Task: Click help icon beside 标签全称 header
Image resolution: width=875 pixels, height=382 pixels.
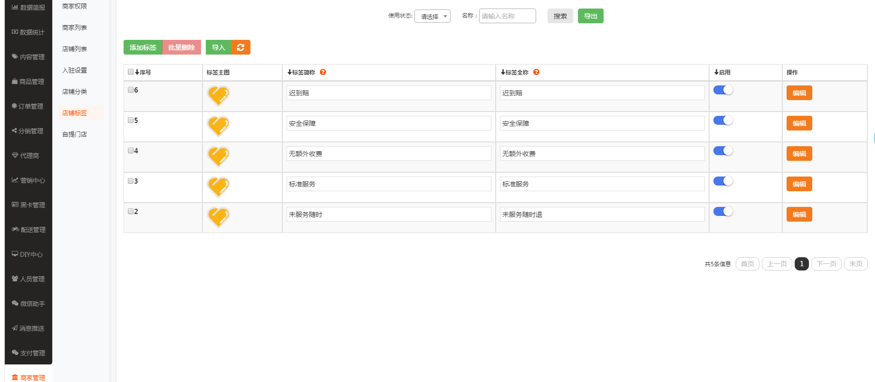Action: point(536,72)
